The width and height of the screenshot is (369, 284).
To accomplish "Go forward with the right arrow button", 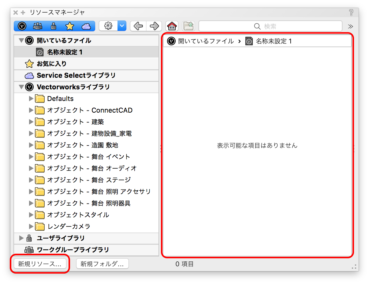I will tap(154, 26).
